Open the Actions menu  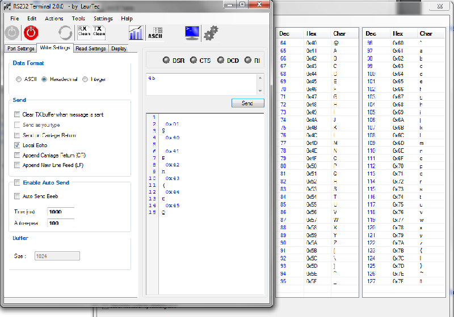(54, 19)
